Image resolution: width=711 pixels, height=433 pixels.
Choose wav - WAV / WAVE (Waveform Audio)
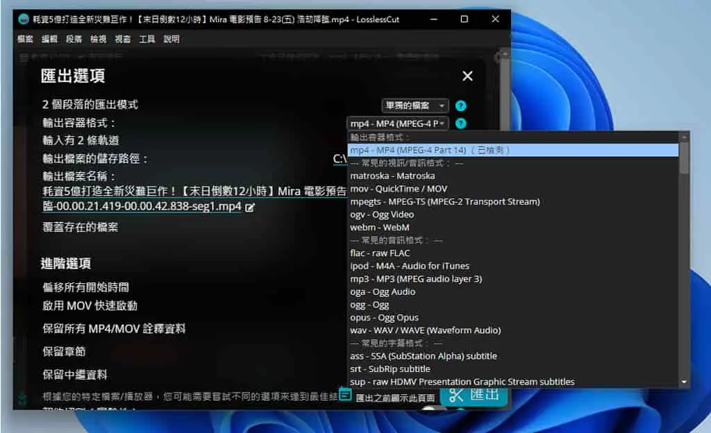point(513,330)
